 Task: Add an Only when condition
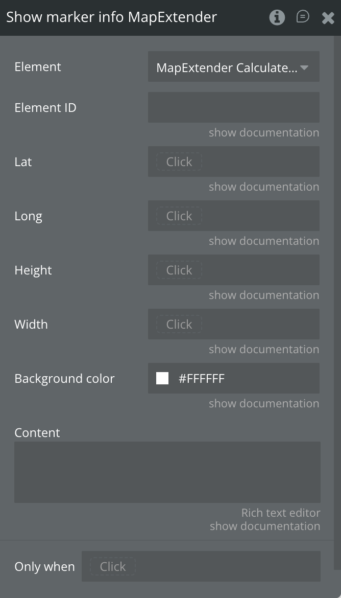[x=113, y=567]
